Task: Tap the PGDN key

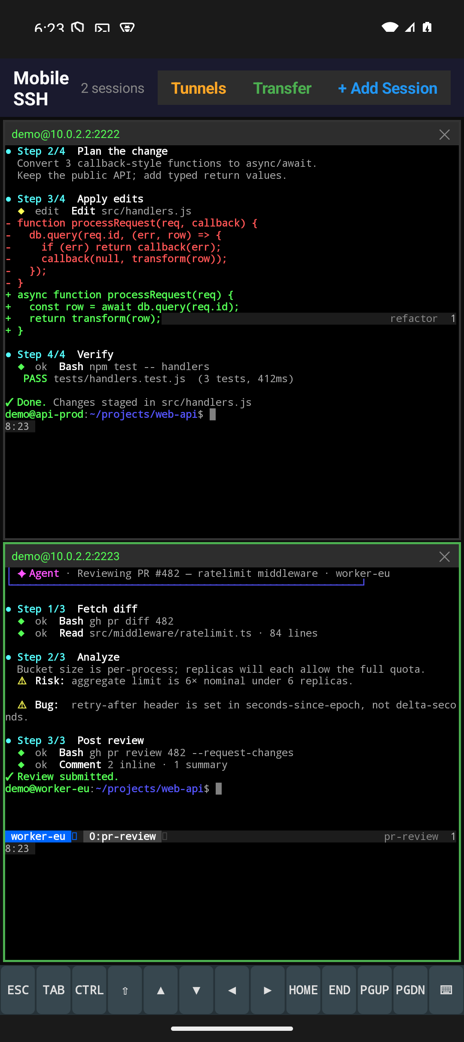Action: [x=410, y=990]
